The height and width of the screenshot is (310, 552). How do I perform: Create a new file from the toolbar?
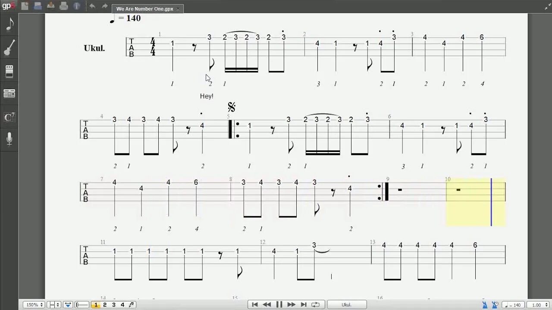(25, 6)
